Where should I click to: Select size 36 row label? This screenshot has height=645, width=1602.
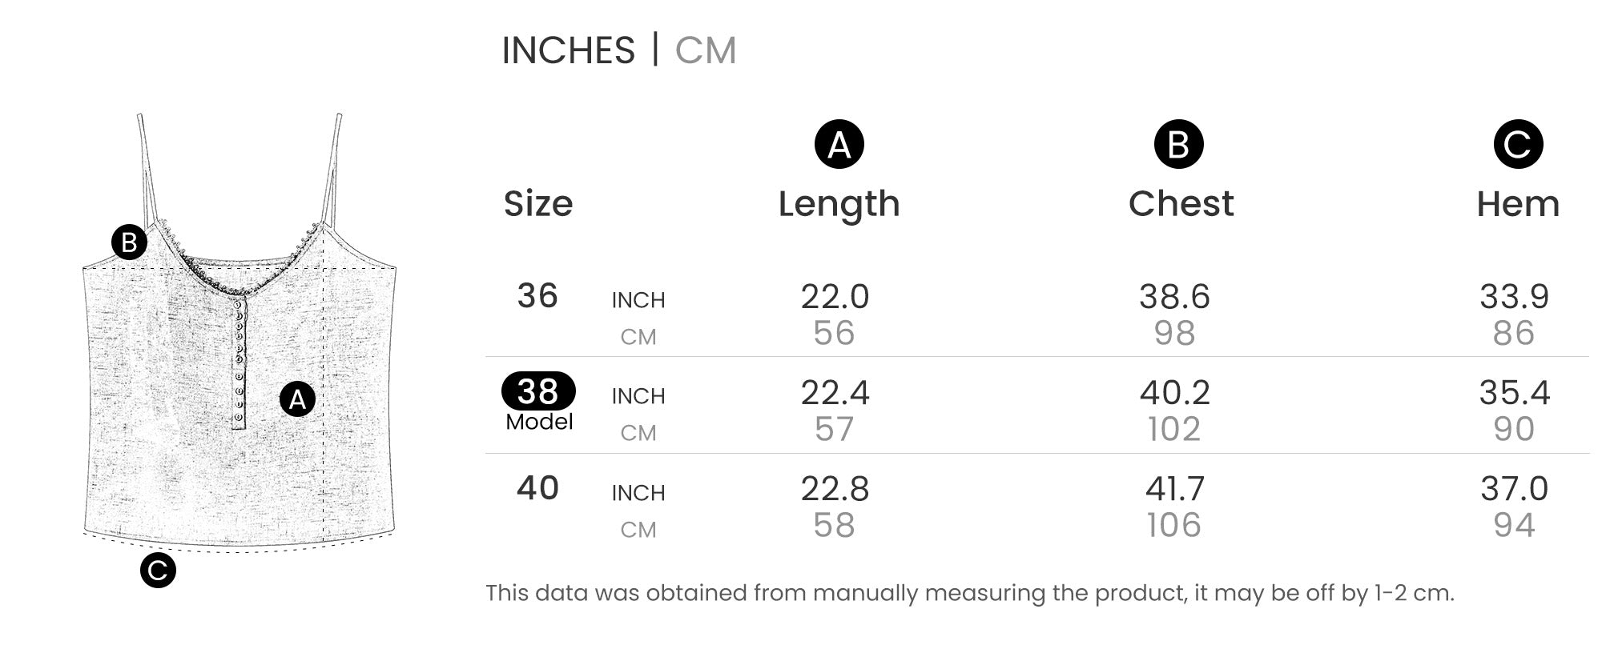pyautogui.click(x=537, y=296)
